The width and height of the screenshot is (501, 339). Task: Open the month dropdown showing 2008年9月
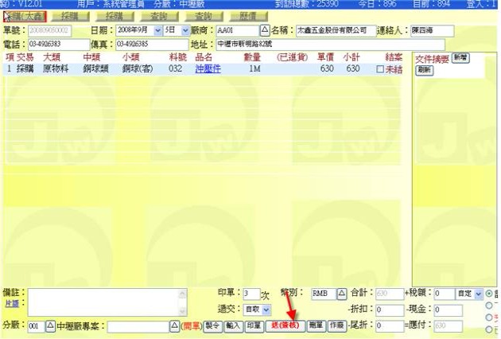tap(157, 30)
